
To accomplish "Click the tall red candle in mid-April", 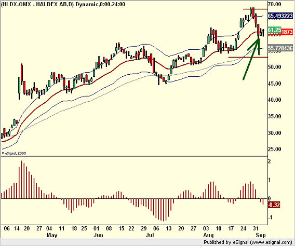I will [x=22, y=73].
